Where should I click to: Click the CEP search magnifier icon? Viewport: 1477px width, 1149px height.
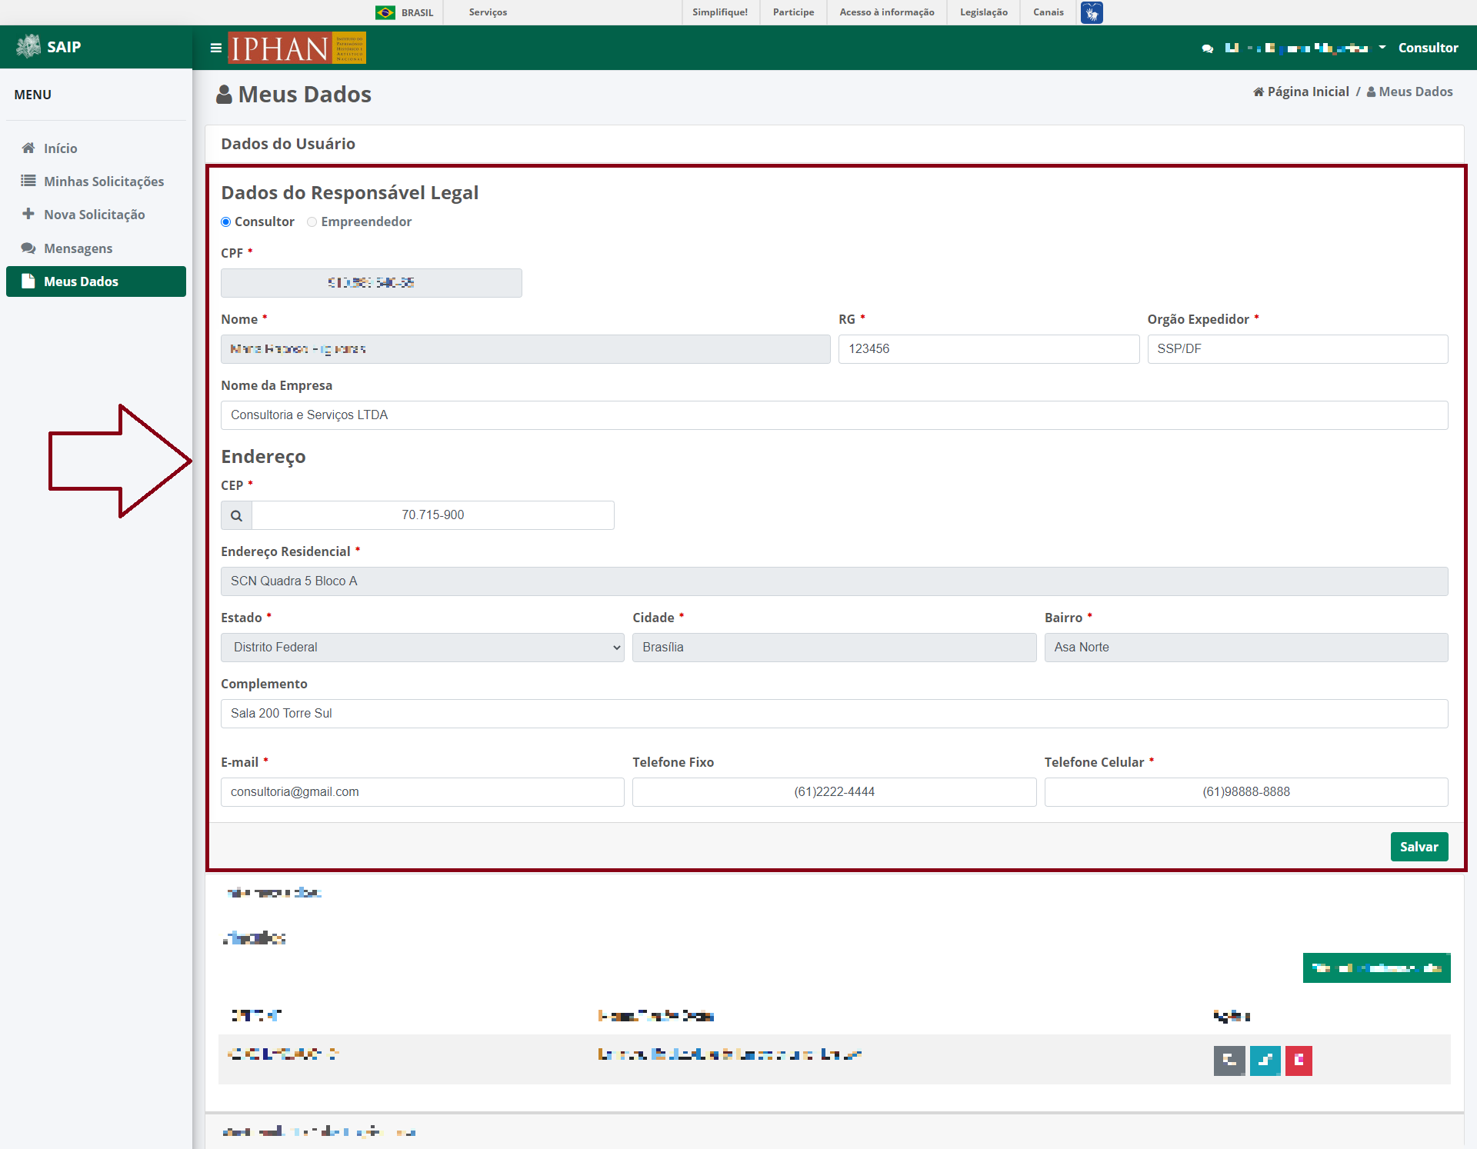(x=236, y=515)
